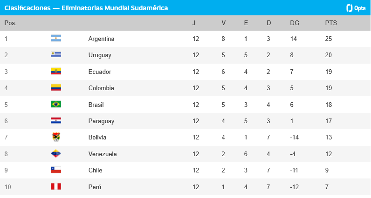Click the Perú flag icon

click(56, 186)
